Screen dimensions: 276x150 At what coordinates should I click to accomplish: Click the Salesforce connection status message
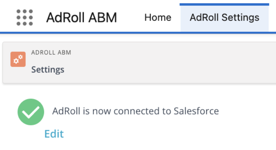(135, 111)
